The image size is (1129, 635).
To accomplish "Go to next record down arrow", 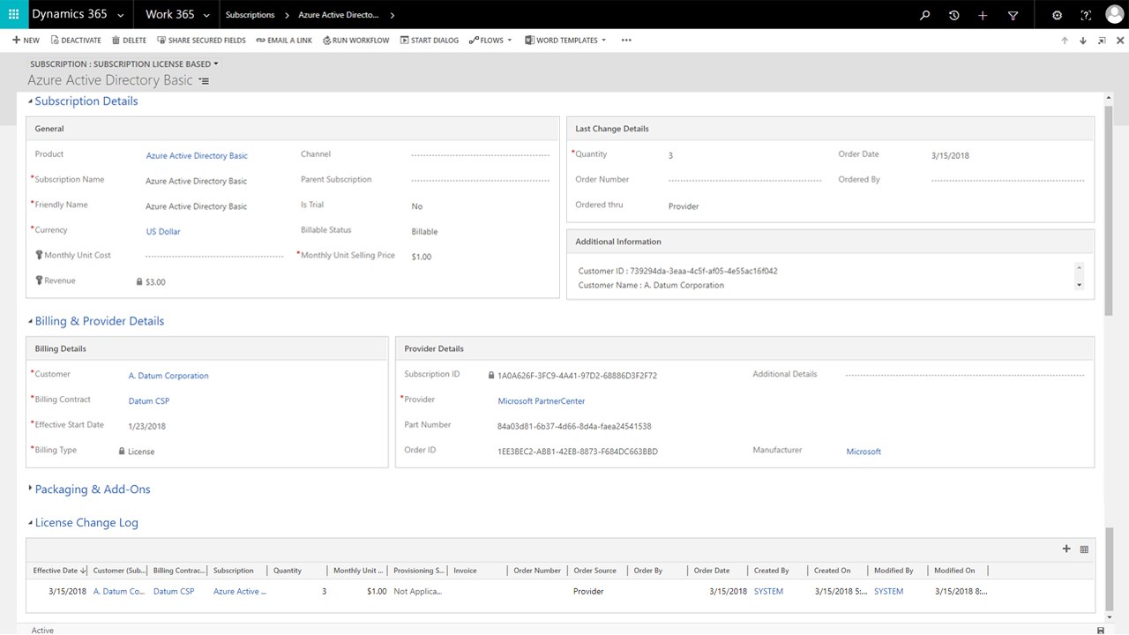I will pyautogui.click(x=1083, y=41).
